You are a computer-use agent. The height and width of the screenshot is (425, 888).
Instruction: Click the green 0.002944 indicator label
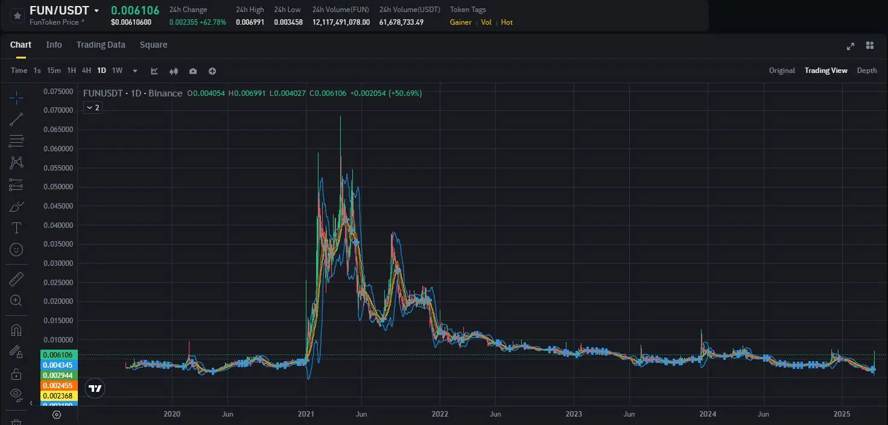[58, 376]
